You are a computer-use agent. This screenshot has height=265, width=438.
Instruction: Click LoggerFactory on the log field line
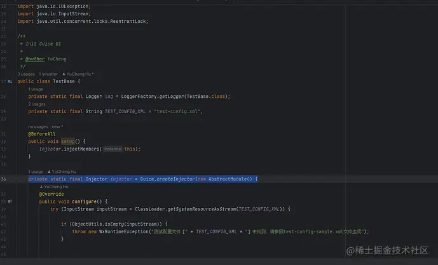coord(139,97)
